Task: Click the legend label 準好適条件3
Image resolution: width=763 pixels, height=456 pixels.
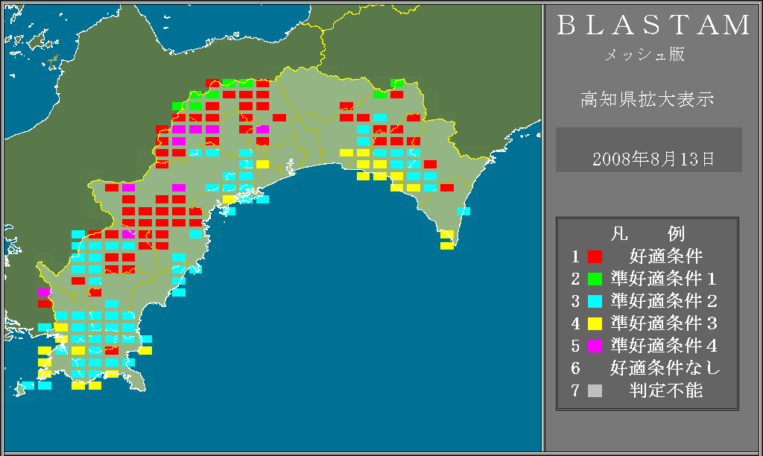Action: click(664, 323)
